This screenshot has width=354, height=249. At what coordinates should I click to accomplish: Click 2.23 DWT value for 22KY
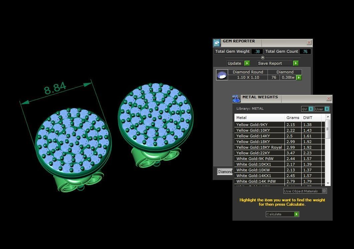coord(307,153)
